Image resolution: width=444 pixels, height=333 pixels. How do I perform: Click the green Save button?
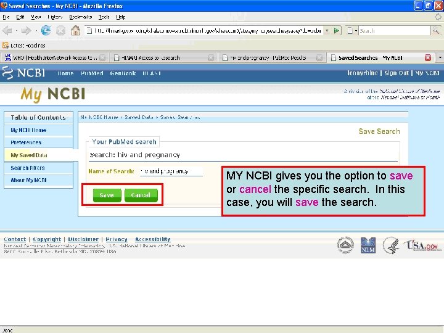(107, 195)
